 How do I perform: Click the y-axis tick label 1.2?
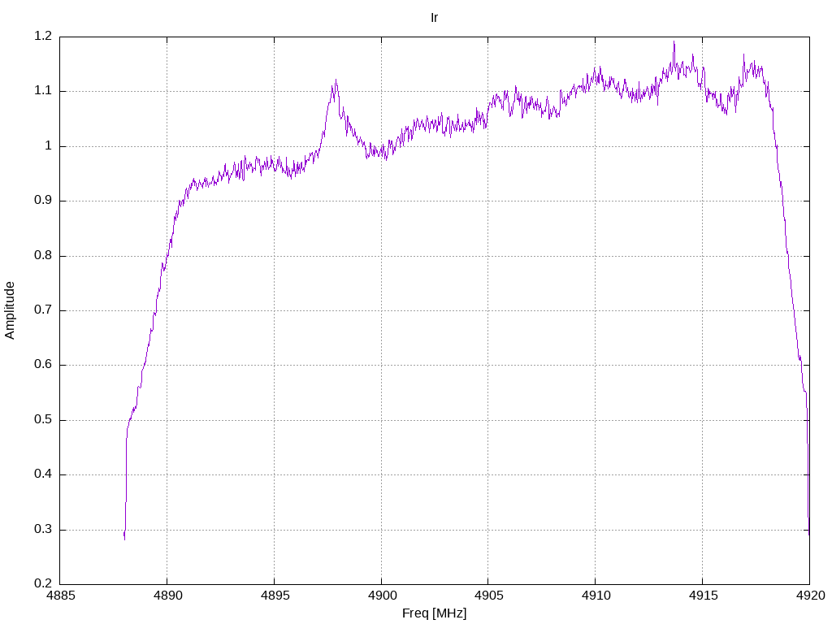[43, 36]
